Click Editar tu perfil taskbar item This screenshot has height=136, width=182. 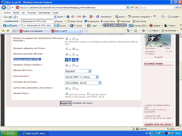click(35, 133)
